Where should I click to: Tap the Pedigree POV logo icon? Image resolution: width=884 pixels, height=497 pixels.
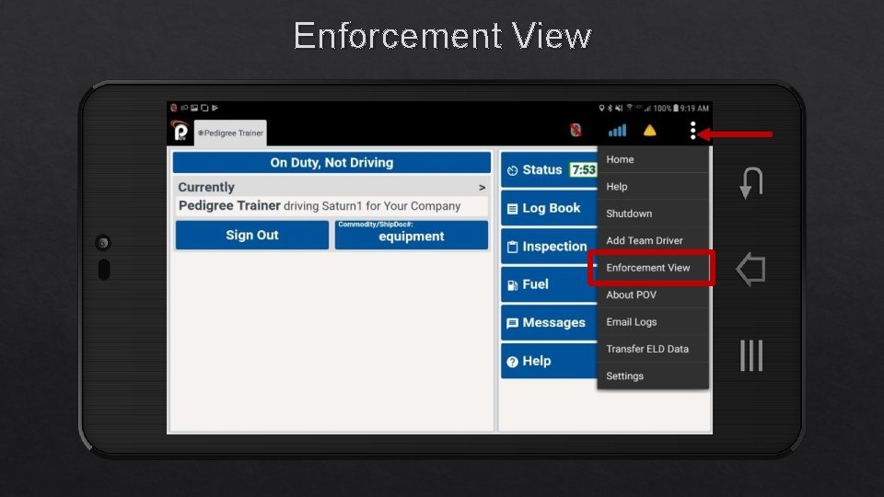pos(180,132)
